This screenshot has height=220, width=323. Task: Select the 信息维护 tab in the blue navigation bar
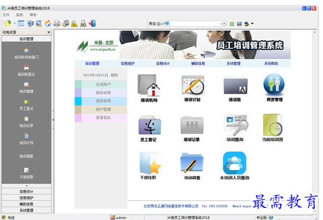point(128,64)
